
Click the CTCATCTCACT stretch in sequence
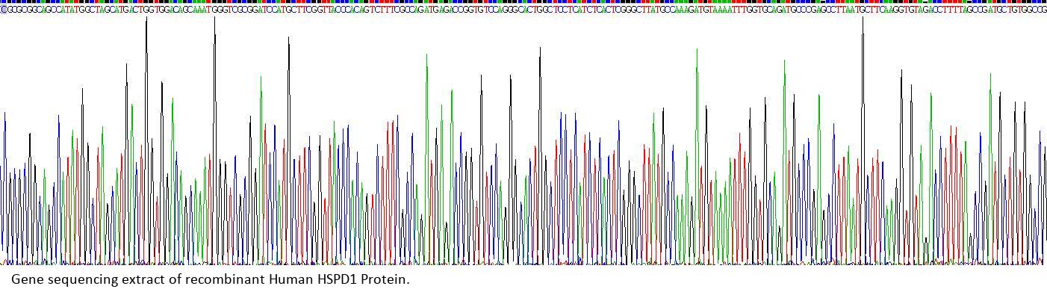(x=590, y=10)
